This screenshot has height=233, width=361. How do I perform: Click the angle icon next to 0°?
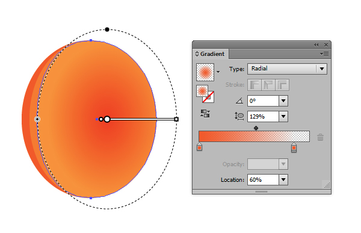[239, 101]
